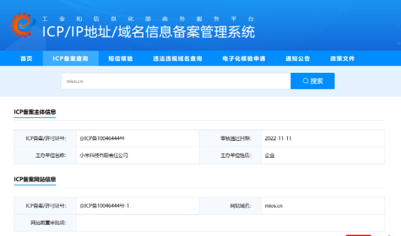Click the ICP备案网站信息 section heading
401x236 pixels.
pyautogui.click(x=35, y=179)
